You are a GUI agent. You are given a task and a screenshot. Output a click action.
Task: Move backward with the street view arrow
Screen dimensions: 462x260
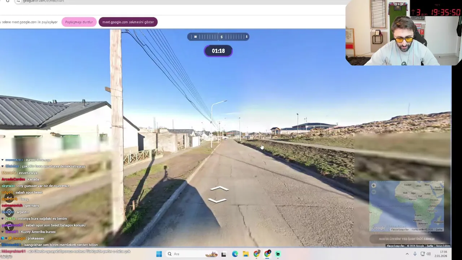coord(217,200)
